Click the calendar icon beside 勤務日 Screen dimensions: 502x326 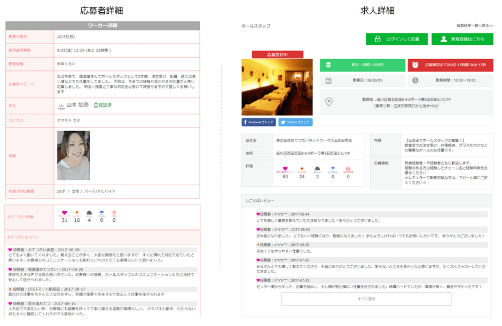coord(328,81)
